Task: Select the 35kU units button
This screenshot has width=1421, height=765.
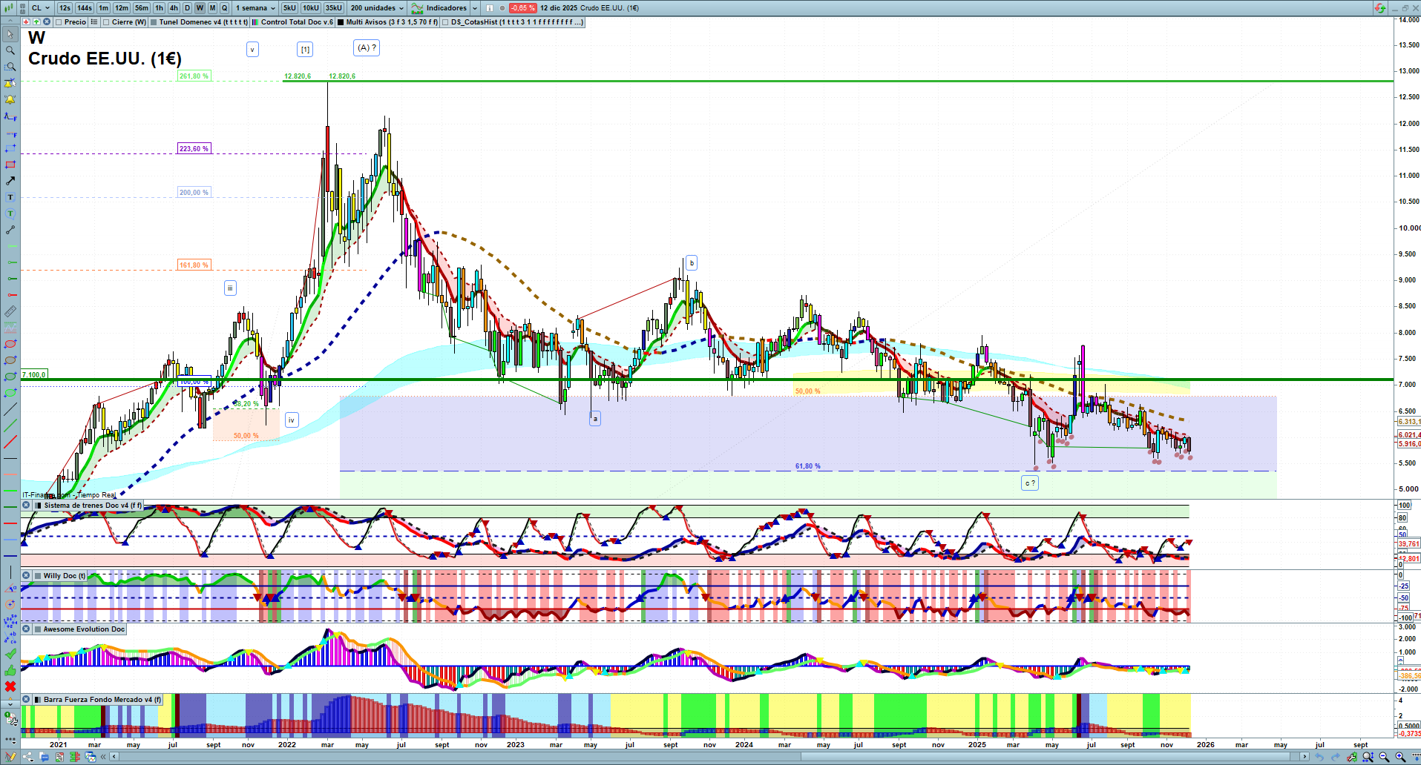Action: tap(334, 8)
